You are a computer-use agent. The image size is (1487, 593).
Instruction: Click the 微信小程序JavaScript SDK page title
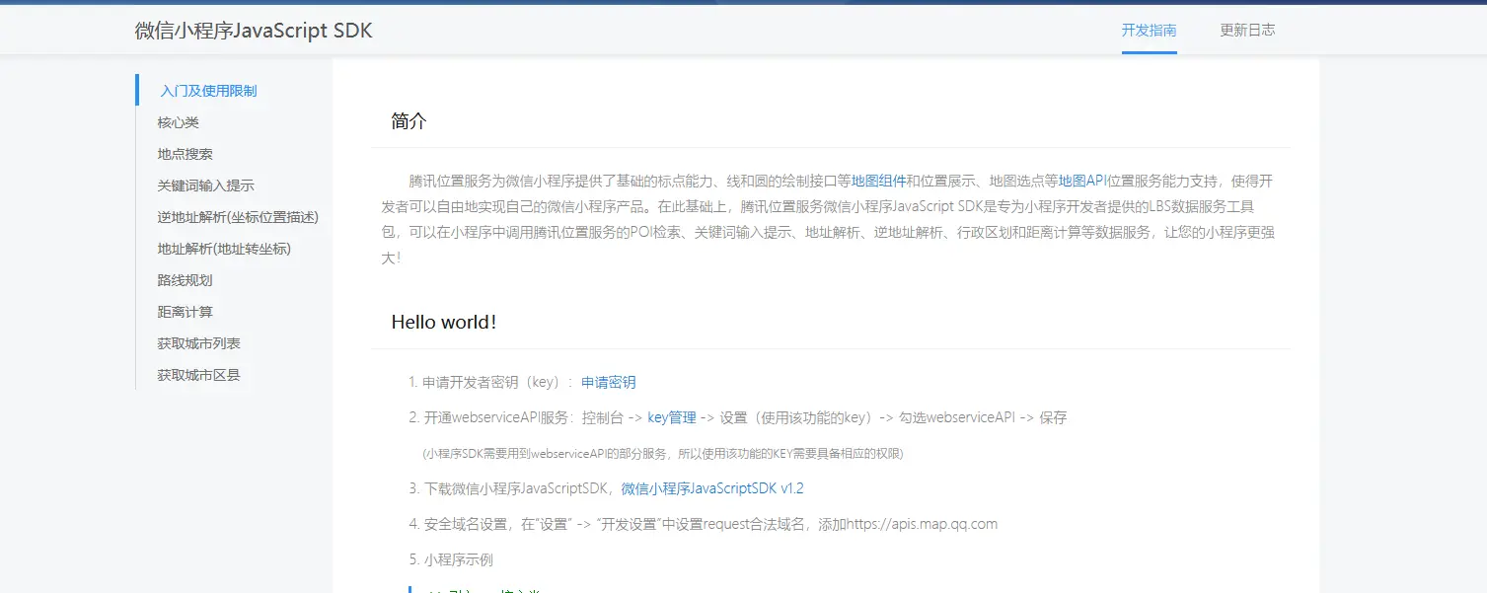pyautogui.click(x=254, y=31)
